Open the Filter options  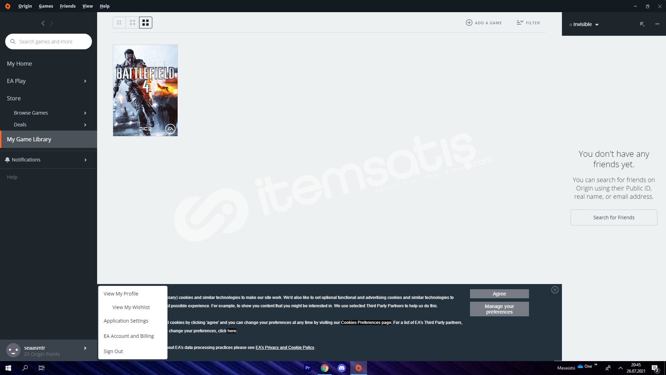[x=528, y=23]
